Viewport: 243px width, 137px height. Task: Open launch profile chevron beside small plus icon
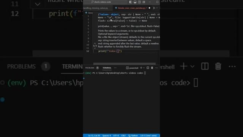[144, 68]
